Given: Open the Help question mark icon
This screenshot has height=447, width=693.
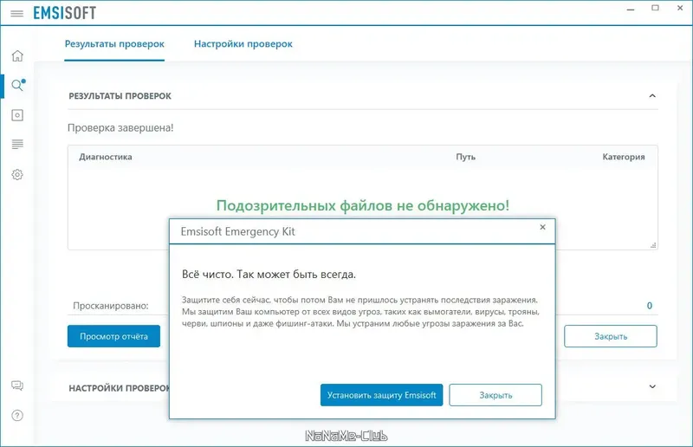Looking at the screenshot, I should 17,416.
